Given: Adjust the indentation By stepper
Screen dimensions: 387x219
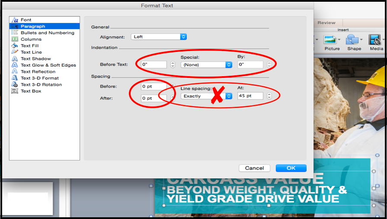Looking at the screenshot, I should (269, 65).
